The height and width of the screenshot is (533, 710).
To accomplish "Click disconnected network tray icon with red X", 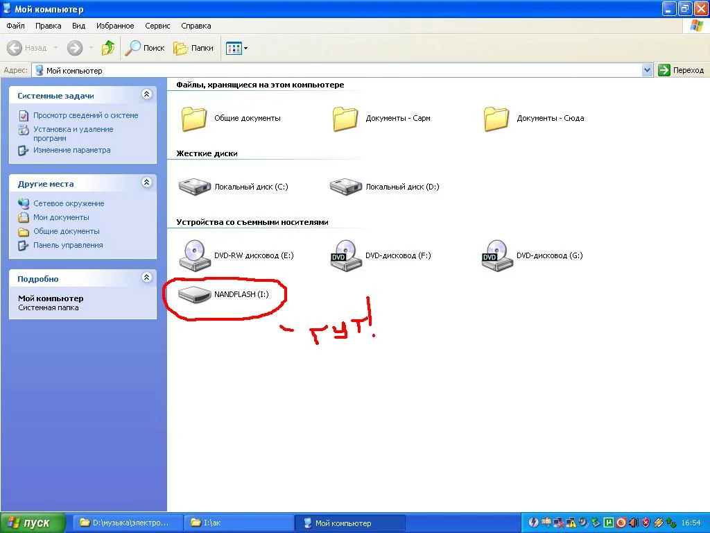I will [x=559, y=523].
